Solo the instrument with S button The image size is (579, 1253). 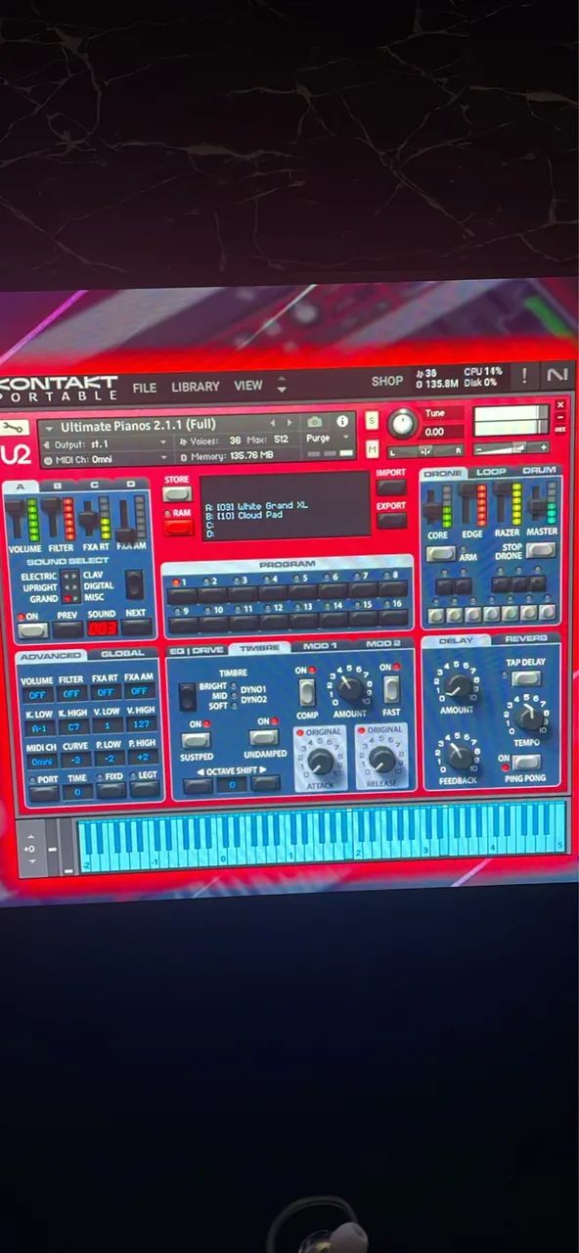(372, 420)
